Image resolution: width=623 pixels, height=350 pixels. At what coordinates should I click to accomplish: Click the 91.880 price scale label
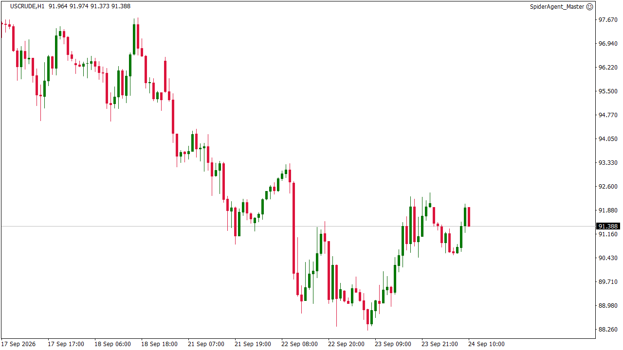click(x=608, y=210)
